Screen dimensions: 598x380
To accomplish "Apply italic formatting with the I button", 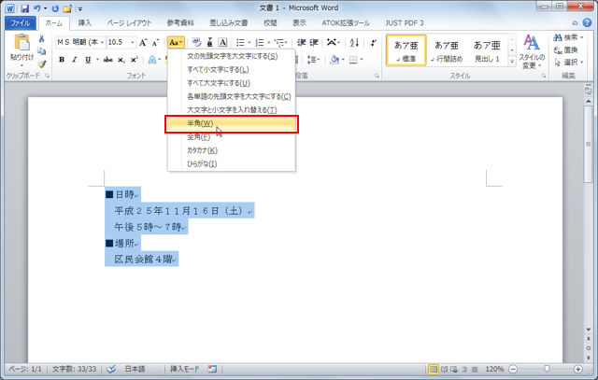I will [75, 60].
